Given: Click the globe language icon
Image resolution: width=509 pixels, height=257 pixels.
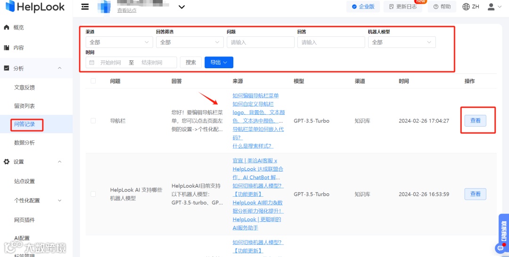Looking at the screenshot, I should click(x=466, y=7).
